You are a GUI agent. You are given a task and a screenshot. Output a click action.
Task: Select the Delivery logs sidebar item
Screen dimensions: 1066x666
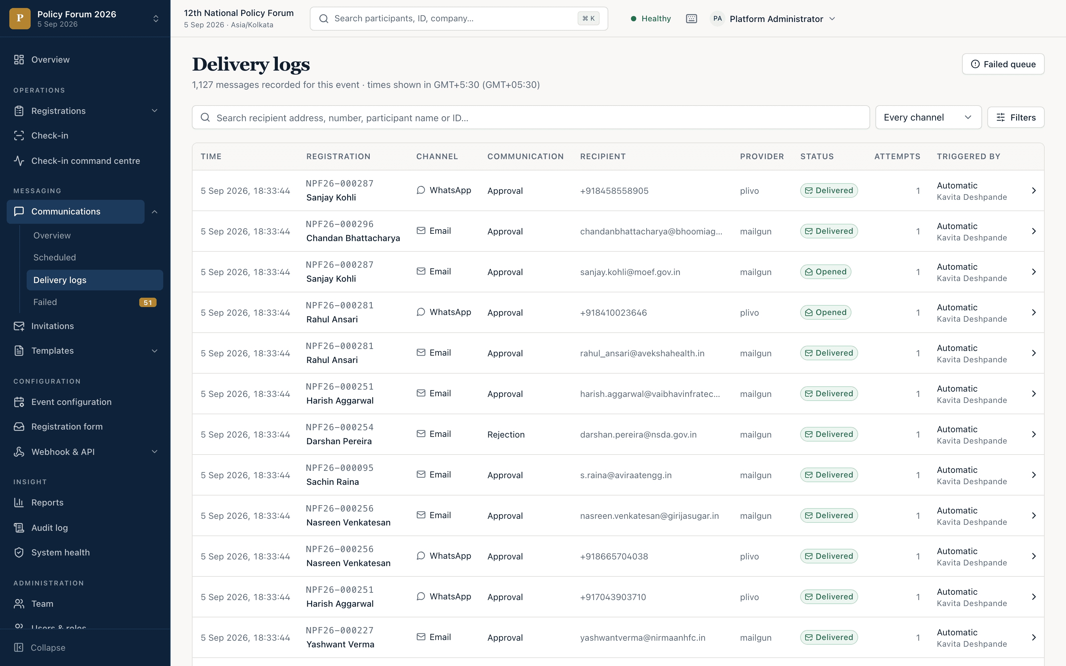point(95,280)
